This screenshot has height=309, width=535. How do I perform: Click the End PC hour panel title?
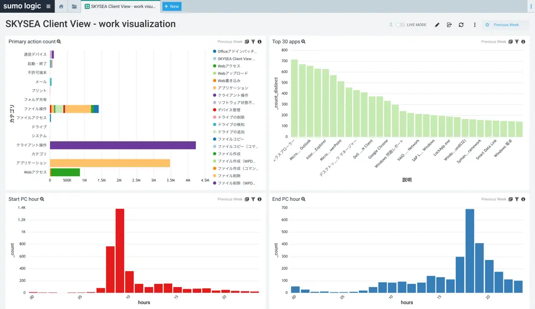(x=286, y=199)
